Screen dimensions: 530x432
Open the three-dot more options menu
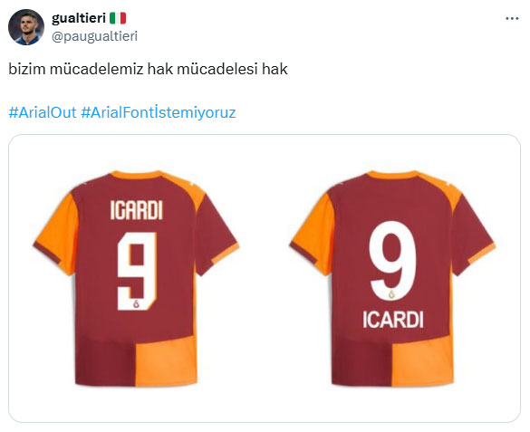pos(512,19)
